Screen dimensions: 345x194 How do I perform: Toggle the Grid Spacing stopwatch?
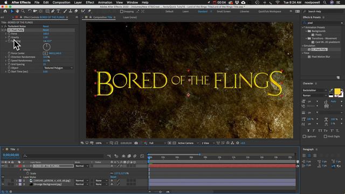pos(9,64)
